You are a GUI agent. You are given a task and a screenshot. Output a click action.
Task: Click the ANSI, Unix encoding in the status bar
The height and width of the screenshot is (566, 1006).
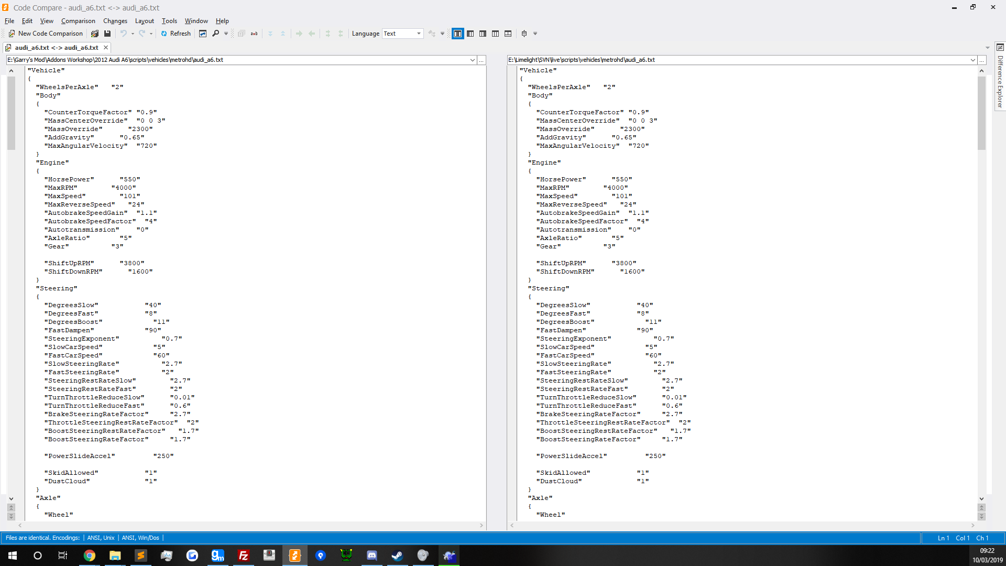click(101, 538)
